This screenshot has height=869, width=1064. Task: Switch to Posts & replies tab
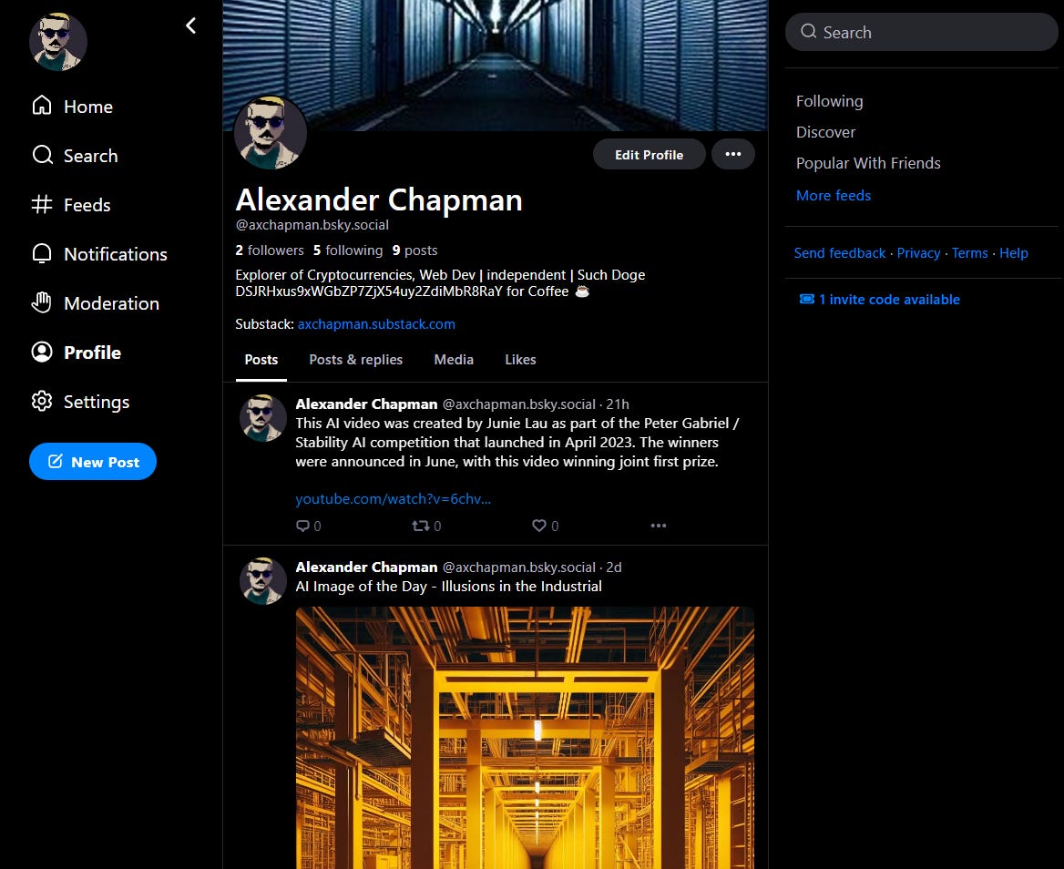click(x=355, y=360)
